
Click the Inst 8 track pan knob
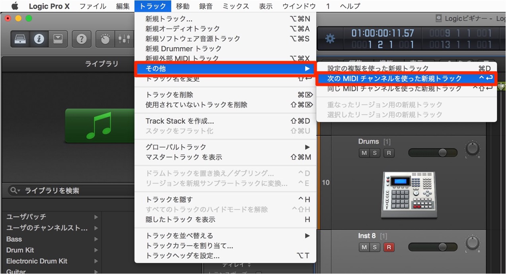[472, 243]
